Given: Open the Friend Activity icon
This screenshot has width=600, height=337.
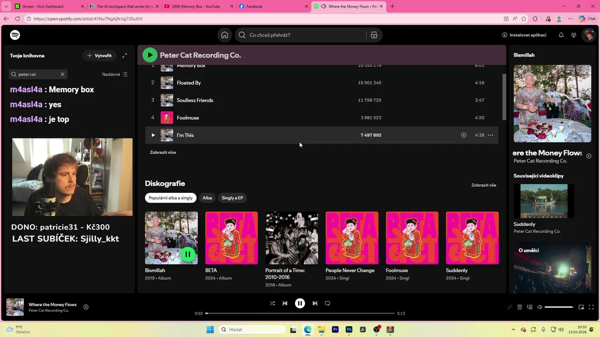Looking at the screenshot, I should tap(574, 35).
